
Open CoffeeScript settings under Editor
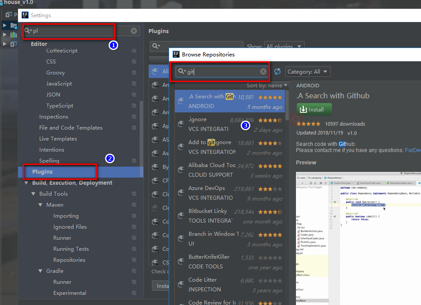coord(62,51)
